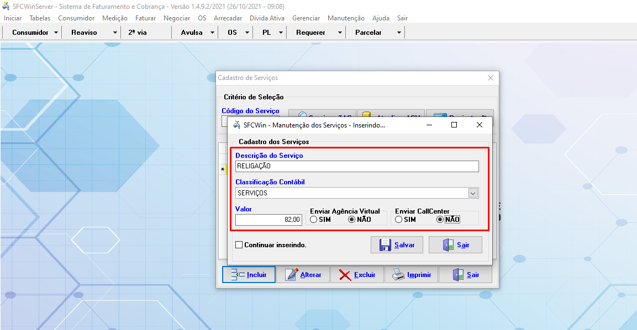Click the Salvar floppy disk icon
Image resolution: width=637 pixels, height=330 pixels.
[385, 245]
